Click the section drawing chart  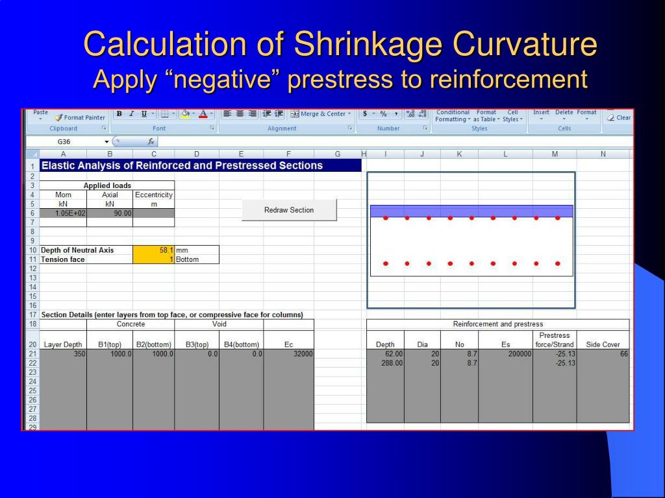coord(471,240)
